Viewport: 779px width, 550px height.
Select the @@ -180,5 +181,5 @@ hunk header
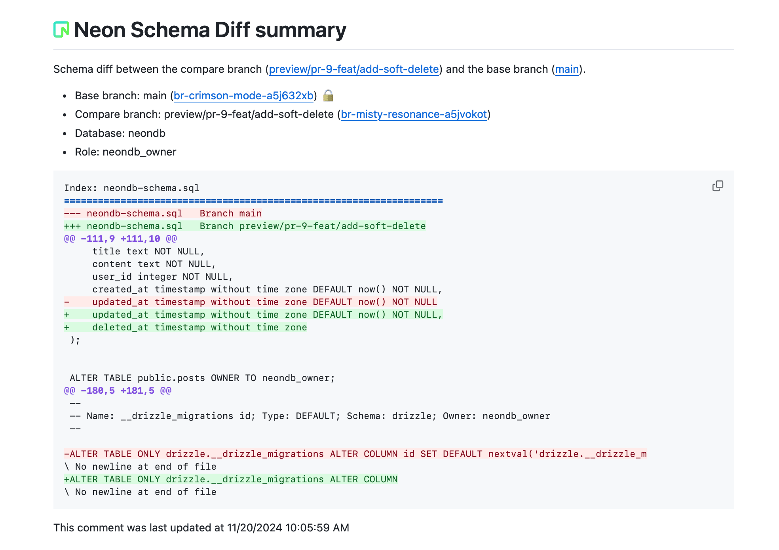[118, 391]
